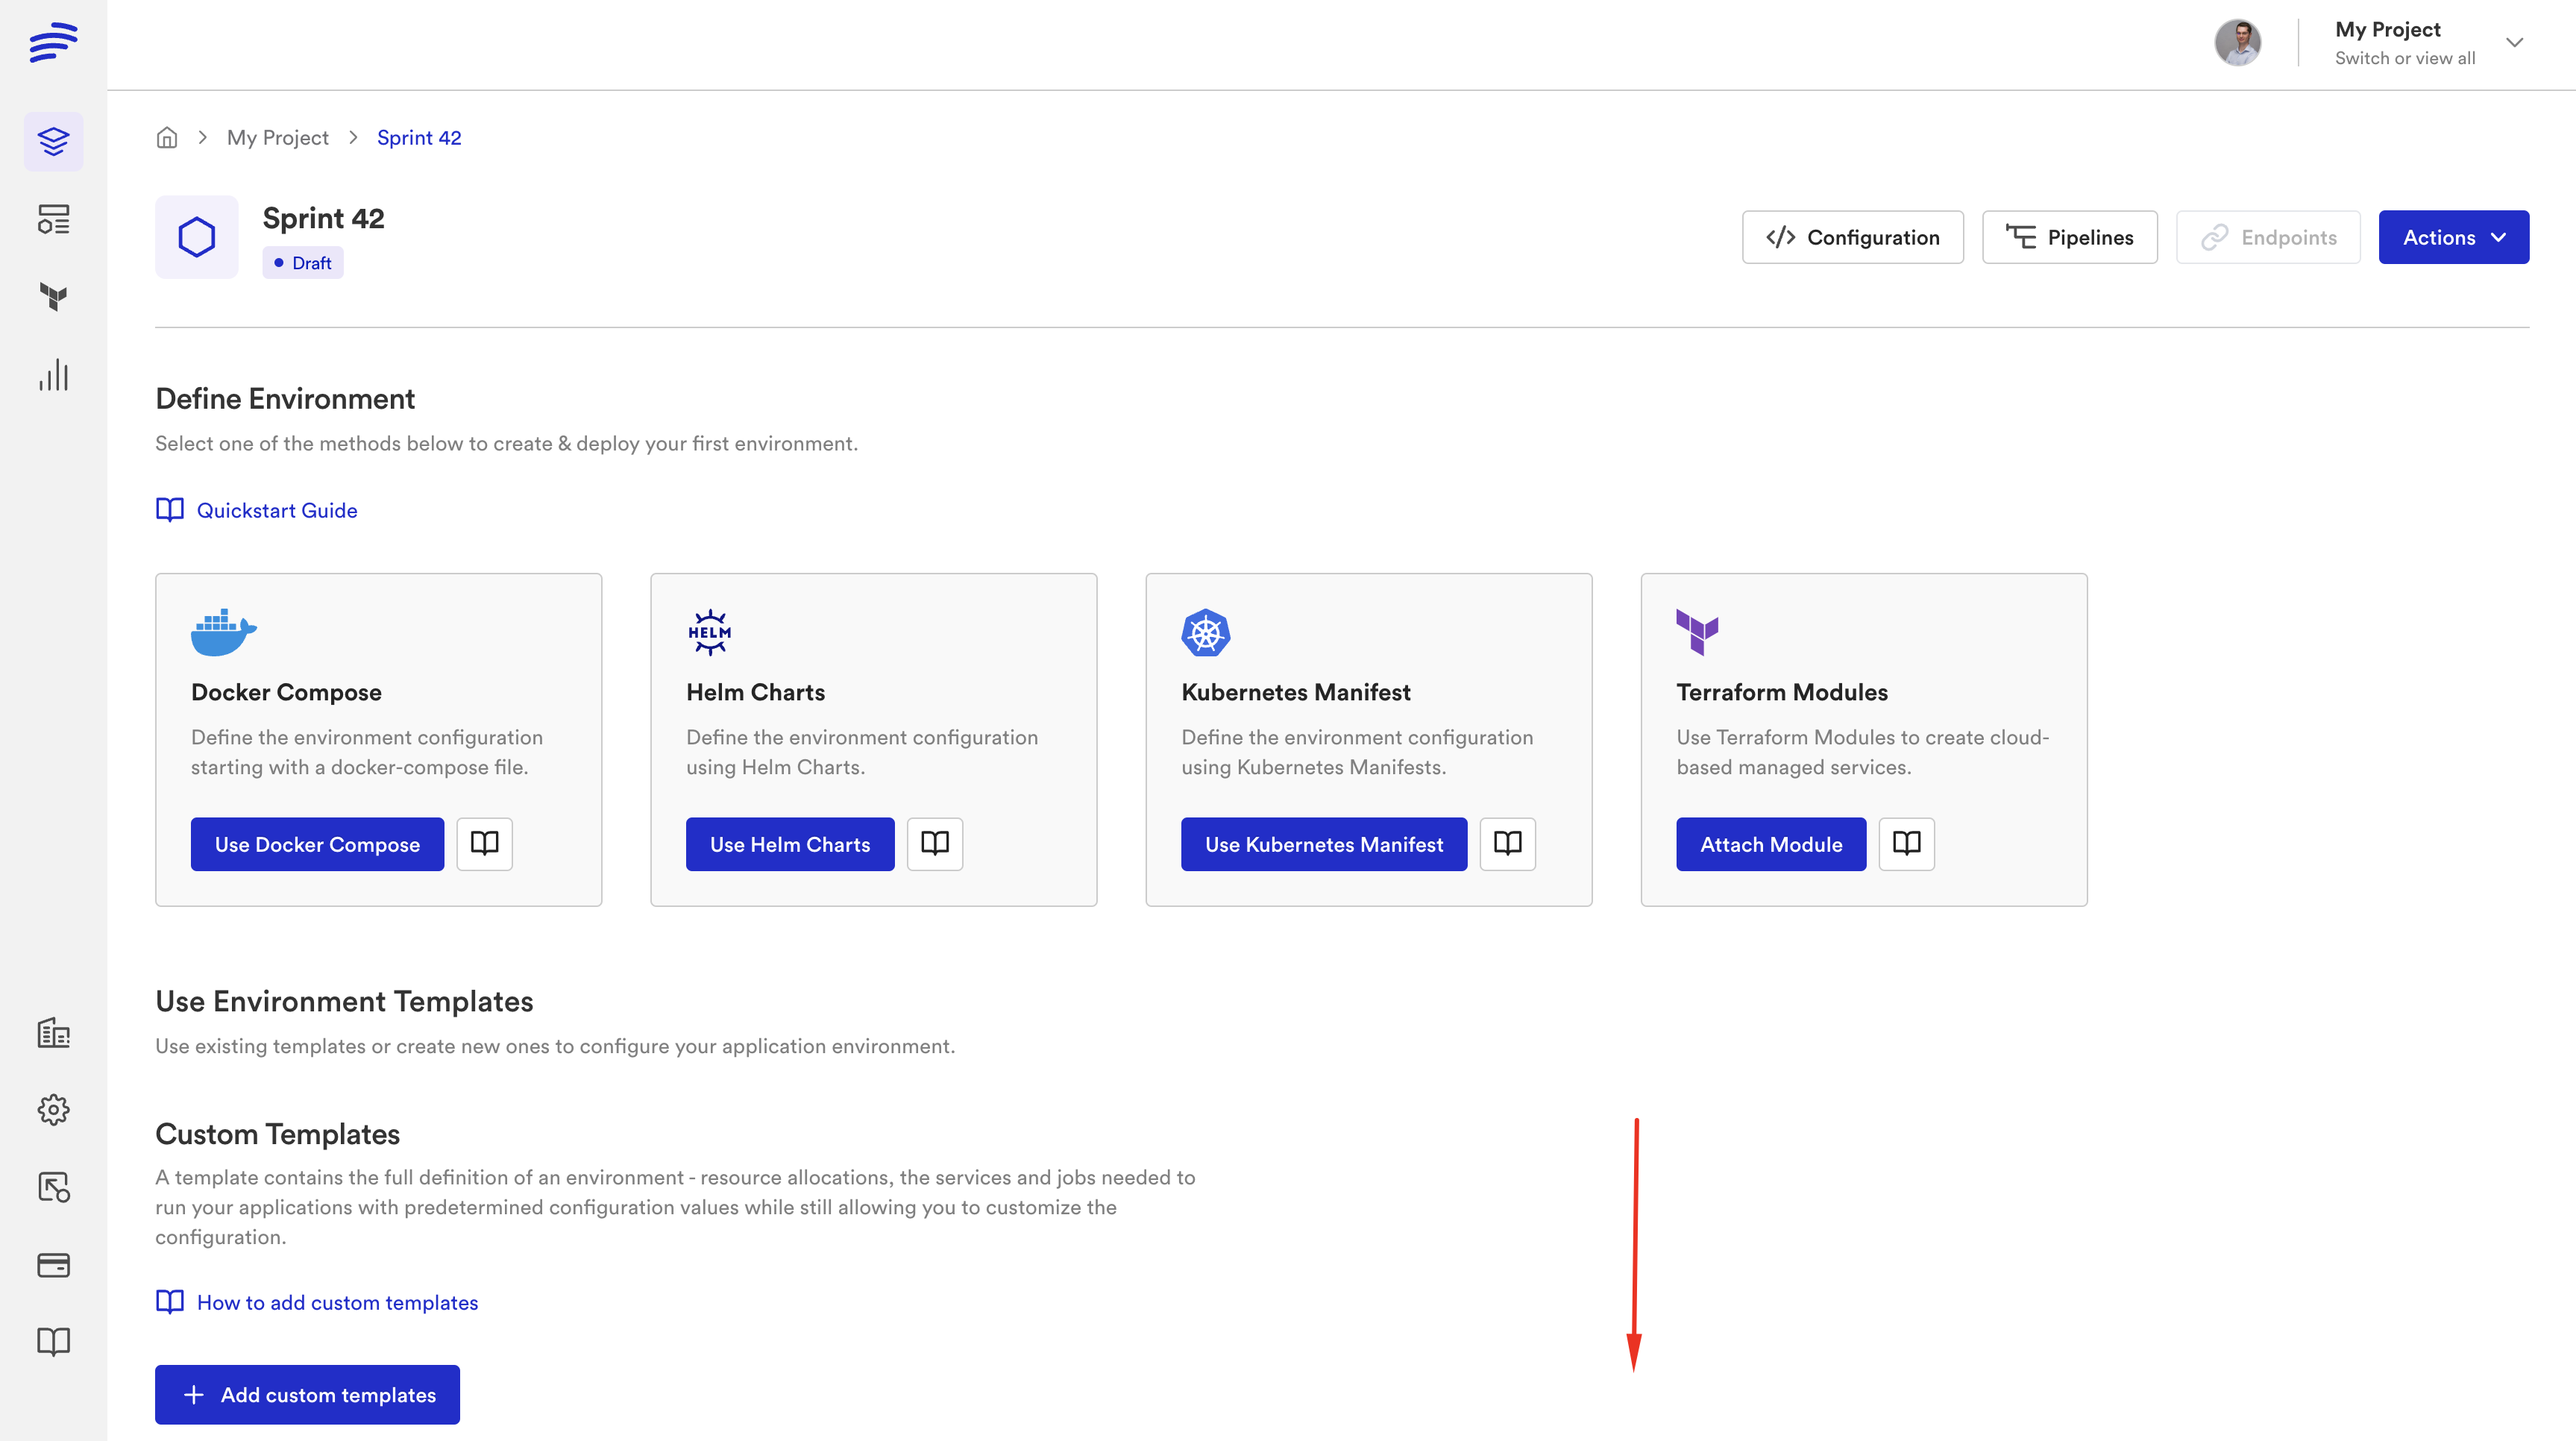
Task: Expand the Actions dropdown button
Action: pyautogui.click(x=2453, y=237)
